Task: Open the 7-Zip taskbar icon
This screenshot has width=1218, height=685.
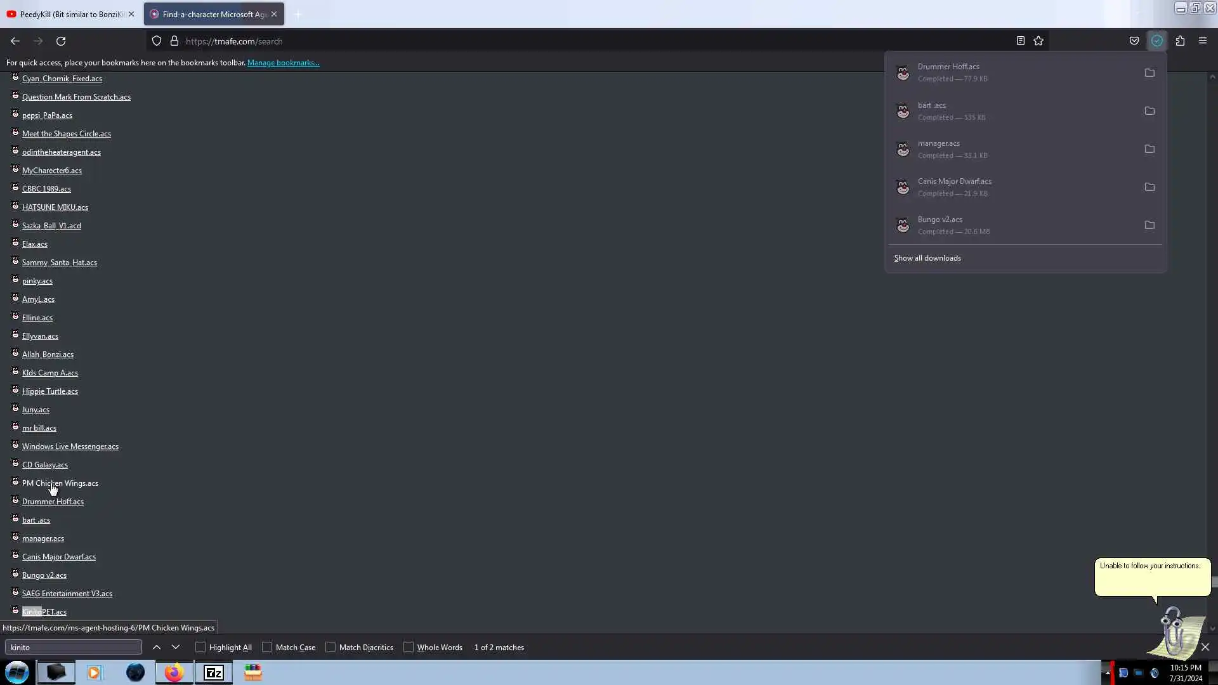Action: tap(214, 672)
